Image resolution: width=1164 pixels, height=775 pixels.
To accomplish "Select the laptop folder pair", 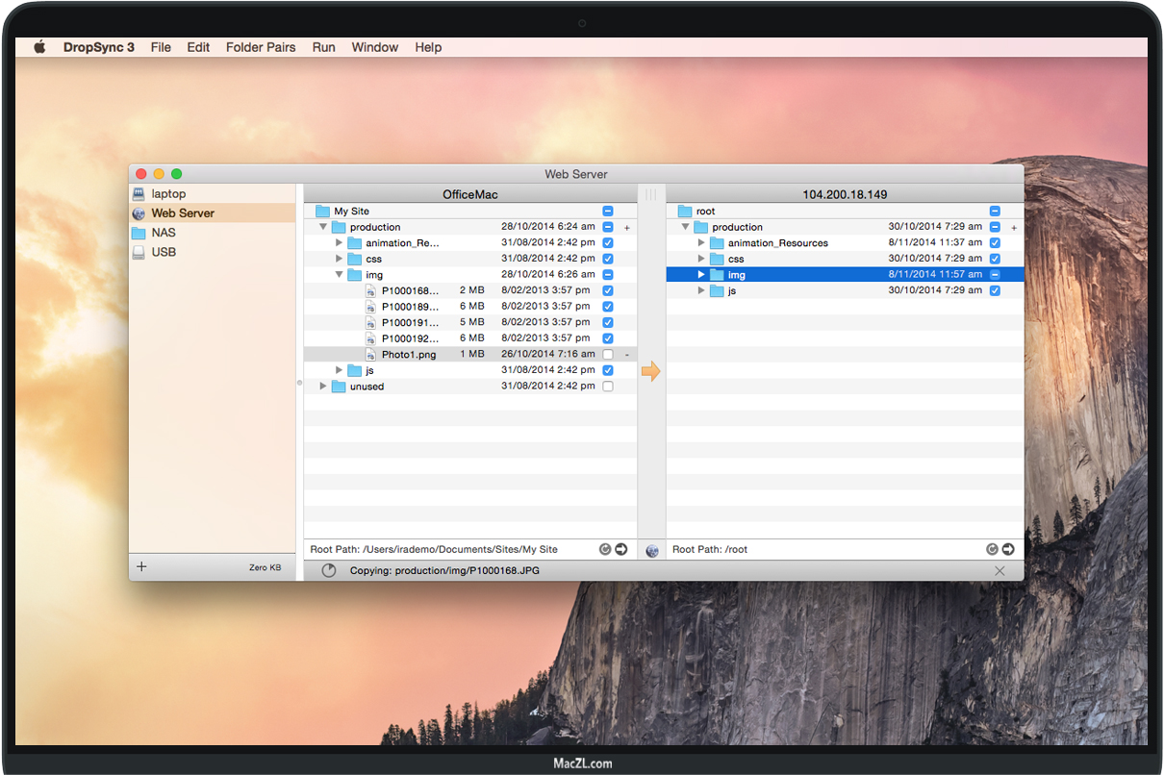I will [x=168, y=194].
